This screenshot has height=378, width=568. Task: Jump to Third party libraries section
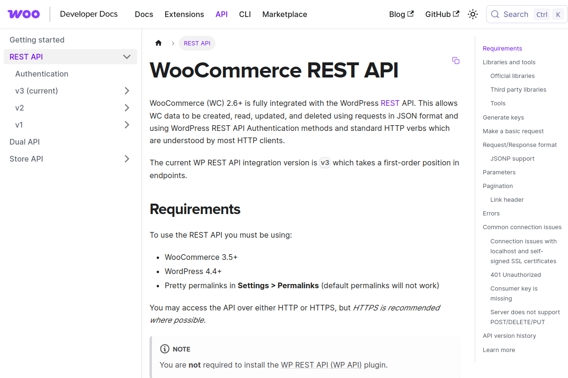[518, 89]
